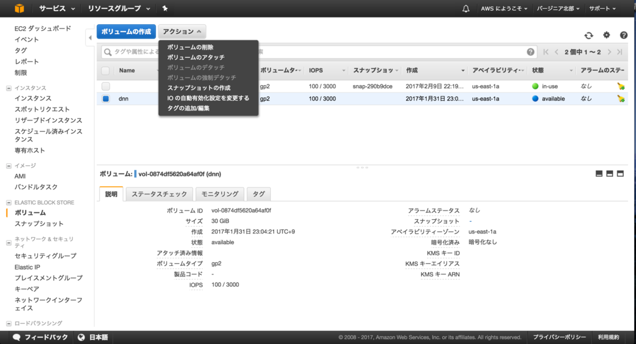Open the help question mark icon
636x344 pixels.
tap(624, 35)
